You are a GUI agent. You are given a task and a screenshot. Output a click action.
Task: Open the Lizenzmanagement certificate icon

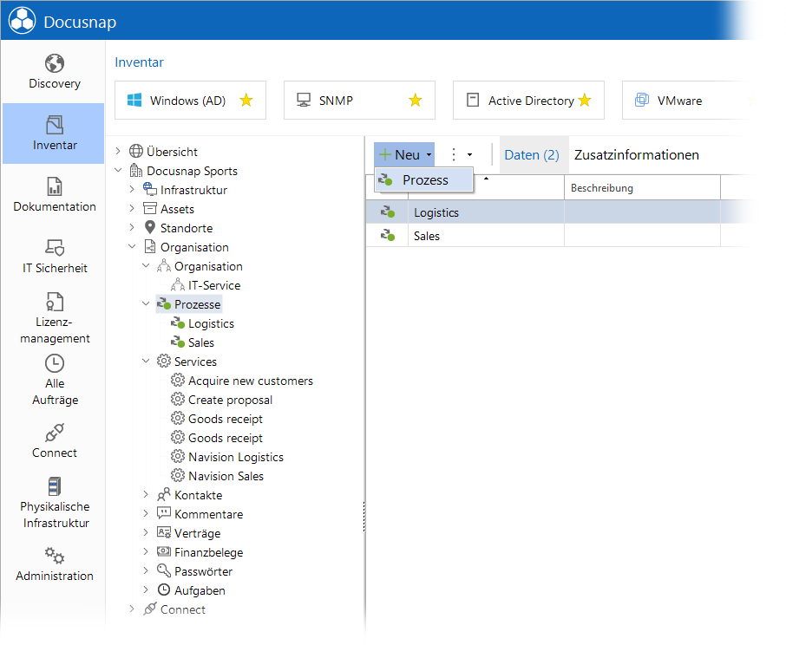coord(54,302)
